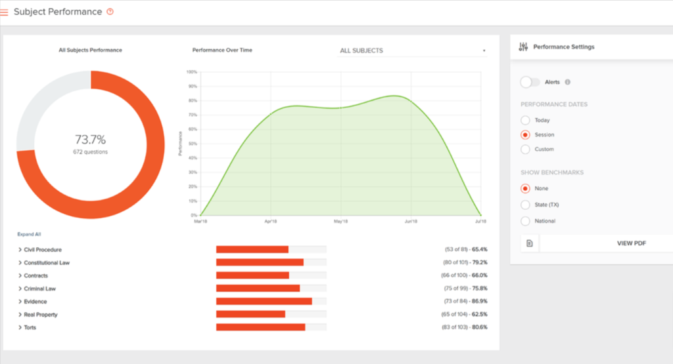The image size is (673, 364).
Task: Select the Custom performance date option
Action: (525, 149)
